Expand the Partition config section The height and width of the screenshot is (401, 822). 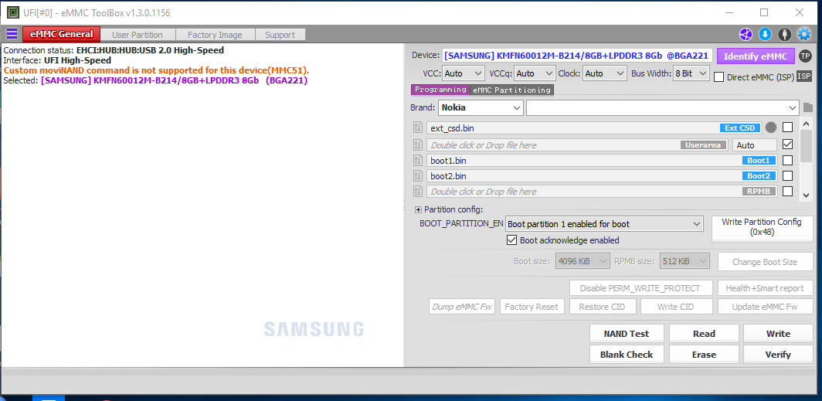coord(419,209)
